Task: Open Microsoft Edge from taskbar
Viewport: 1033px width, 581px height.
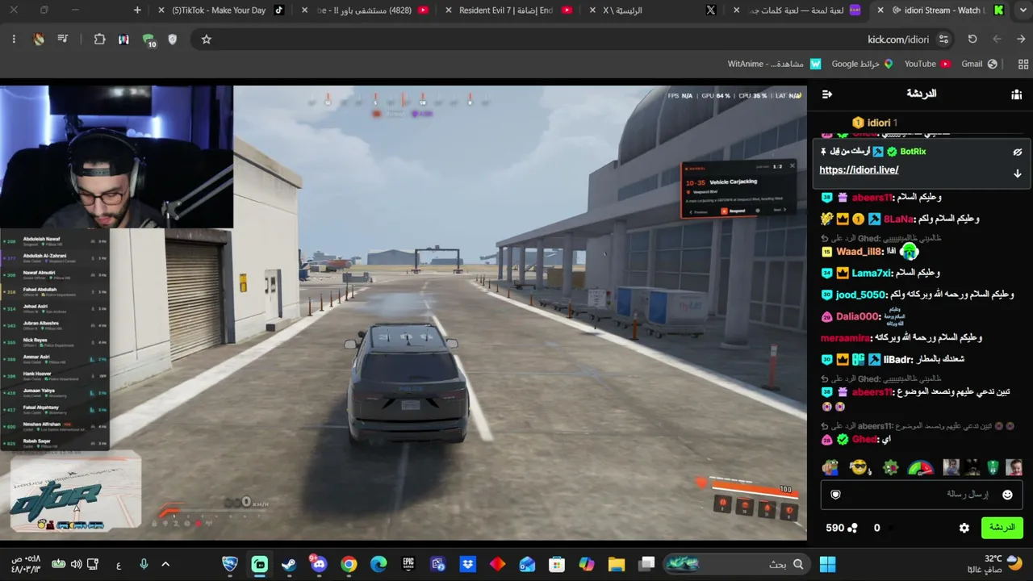Action: (378, 564)
